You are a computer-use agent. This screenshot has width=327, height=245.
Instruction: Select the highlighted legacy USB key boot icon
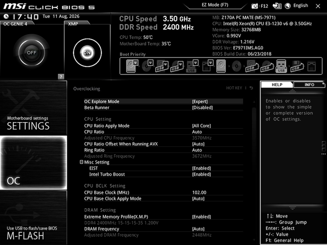[x=281, y=66]
